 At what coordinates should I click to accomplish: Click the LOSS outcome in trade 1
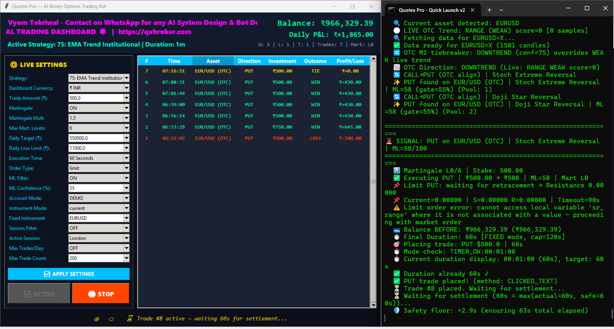[315, 138]
